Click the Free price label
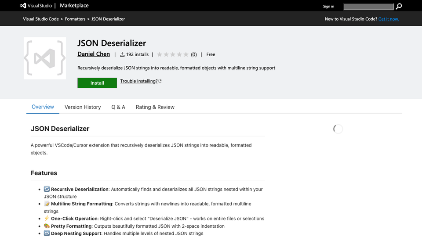The image size is (422, 237). pos(211,54)
